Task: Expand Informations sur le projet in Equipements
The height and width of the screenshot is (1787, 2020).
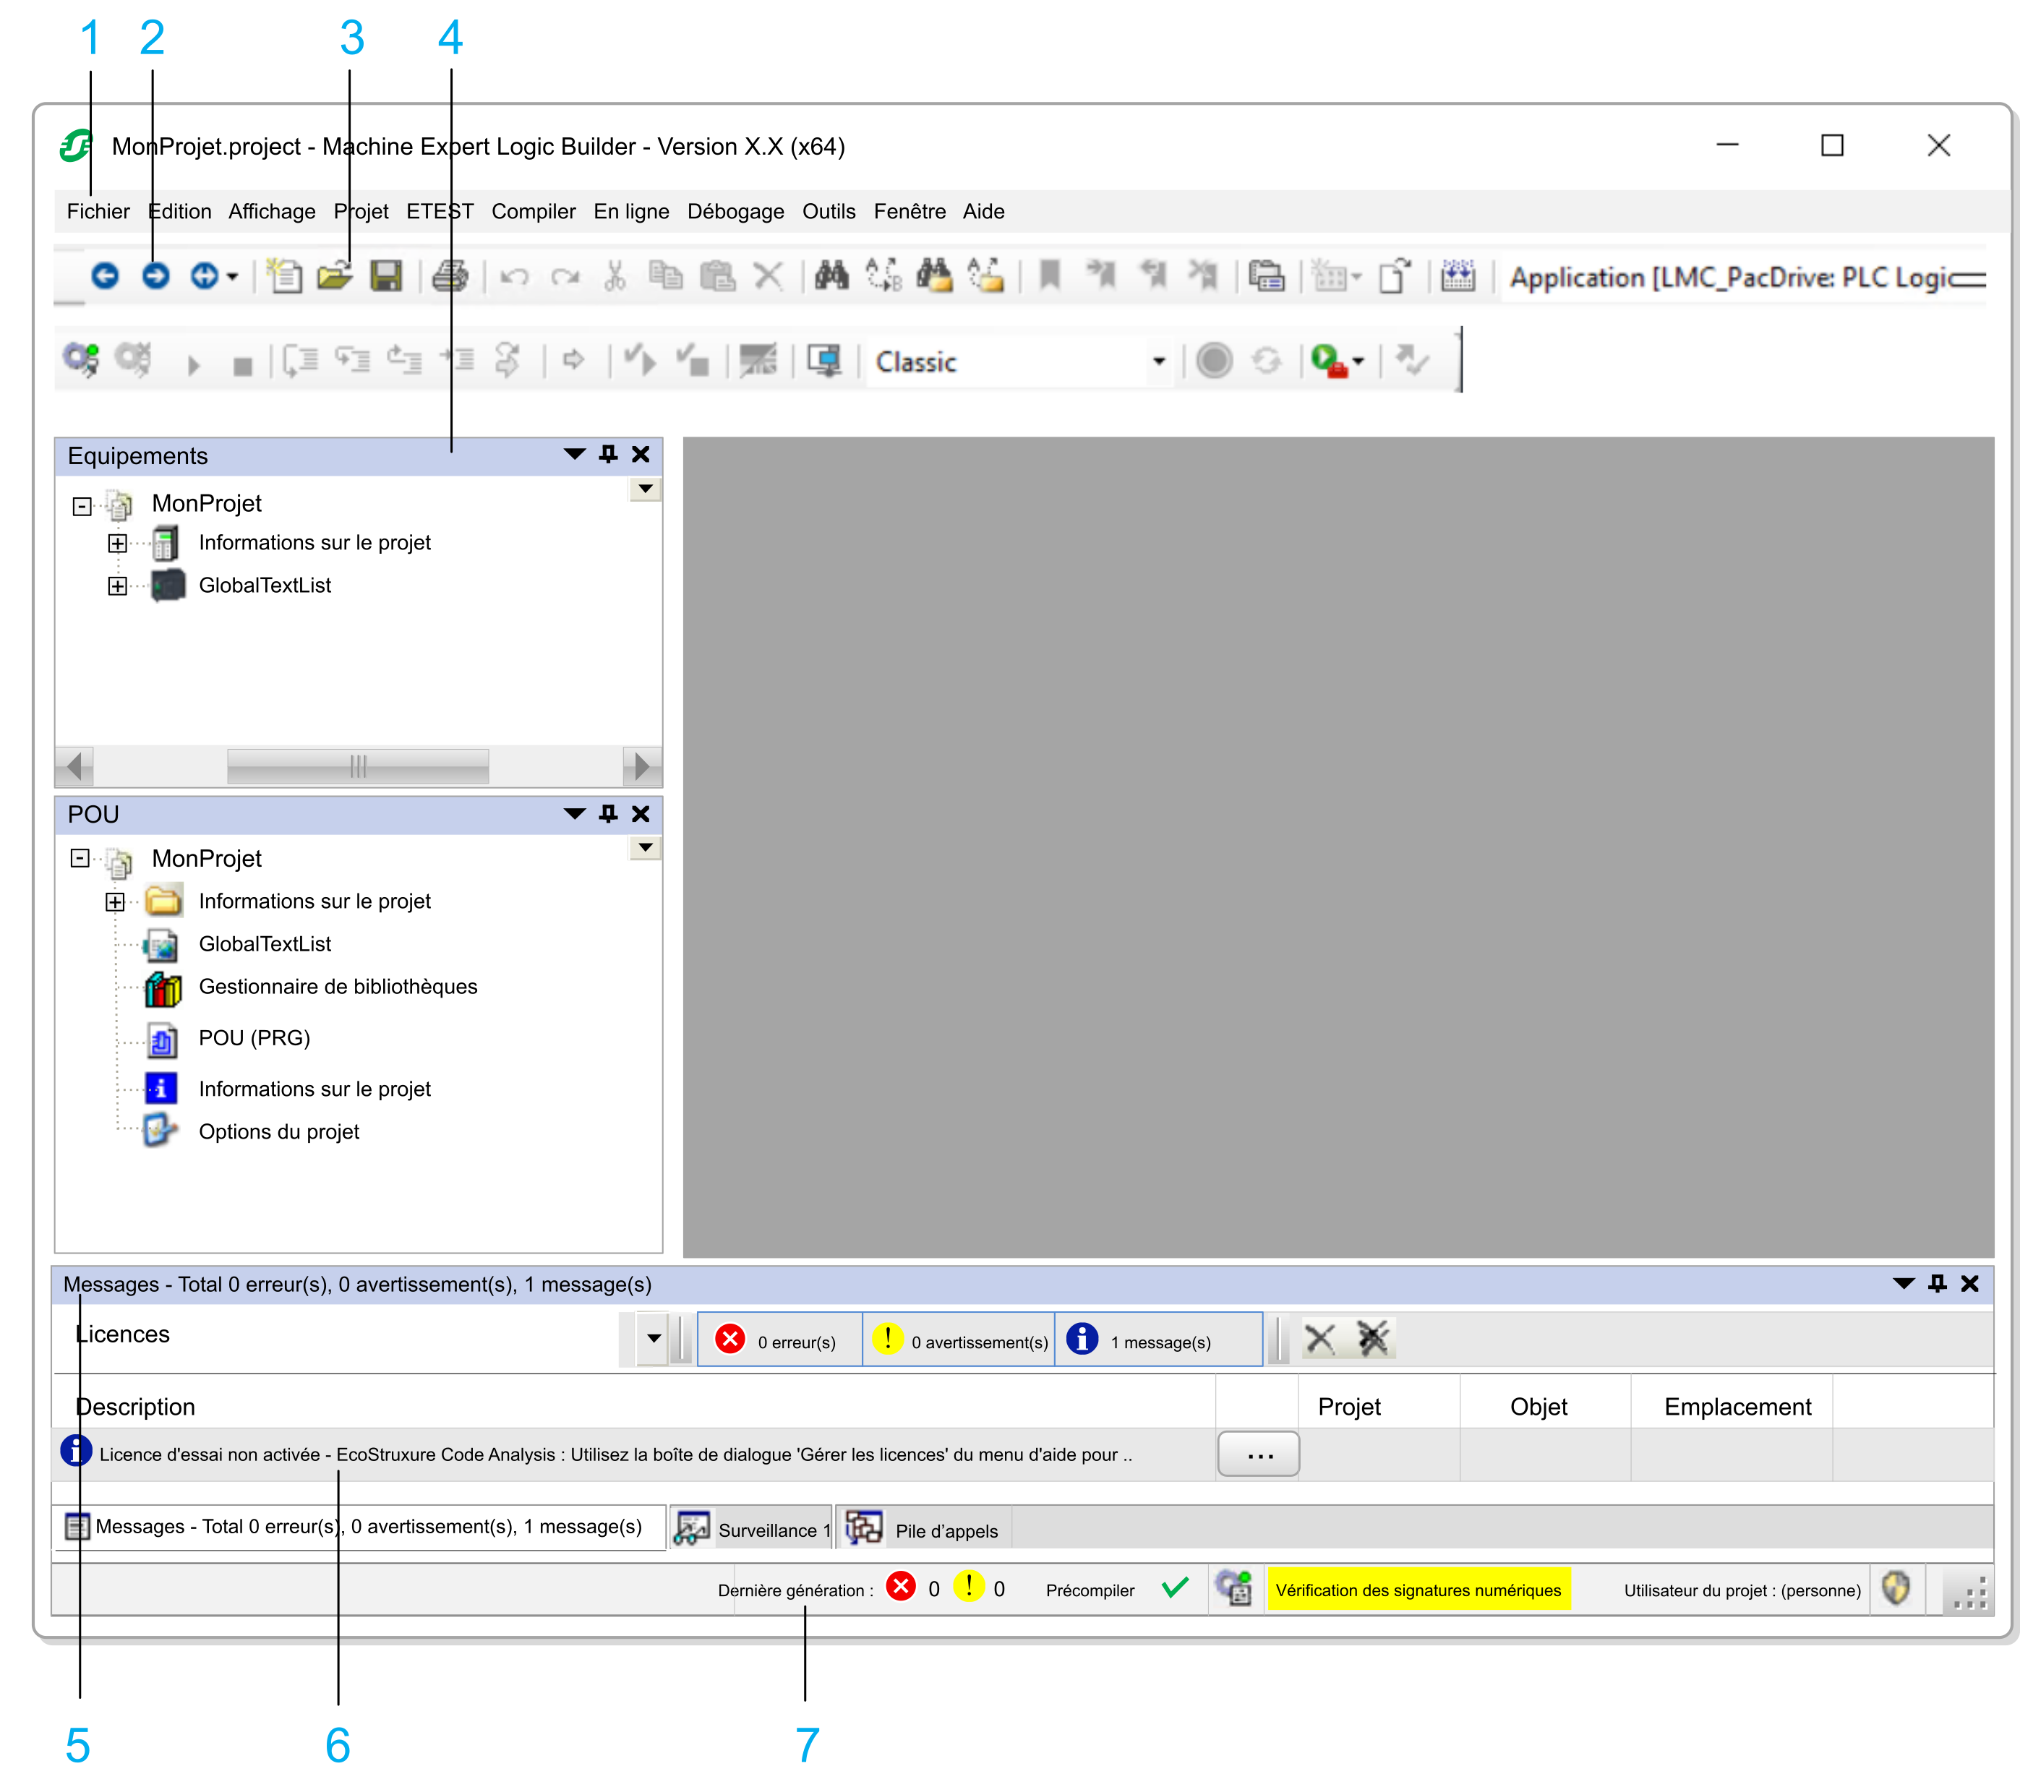Action: coord(118,544)
